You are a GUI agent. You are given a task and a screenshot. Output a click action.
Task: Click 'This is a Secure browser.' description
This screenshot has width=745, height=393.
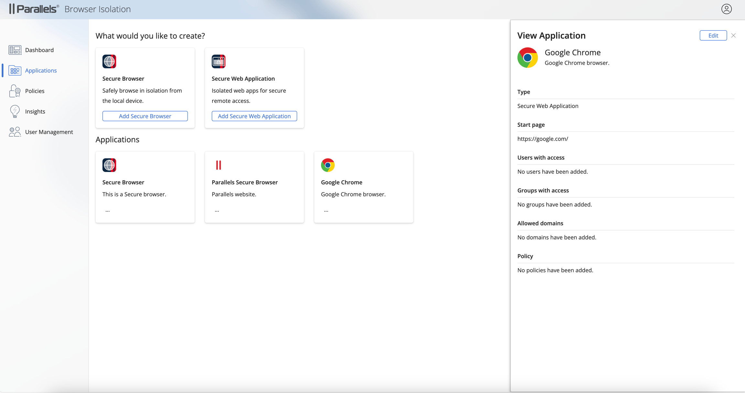(134, 194)
